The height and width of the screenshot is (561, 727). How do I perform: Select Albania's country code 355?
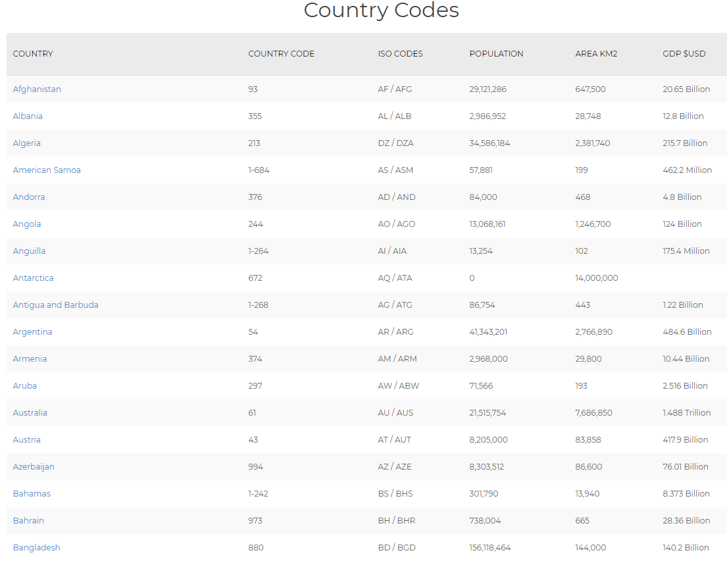(x=255, y=116)
